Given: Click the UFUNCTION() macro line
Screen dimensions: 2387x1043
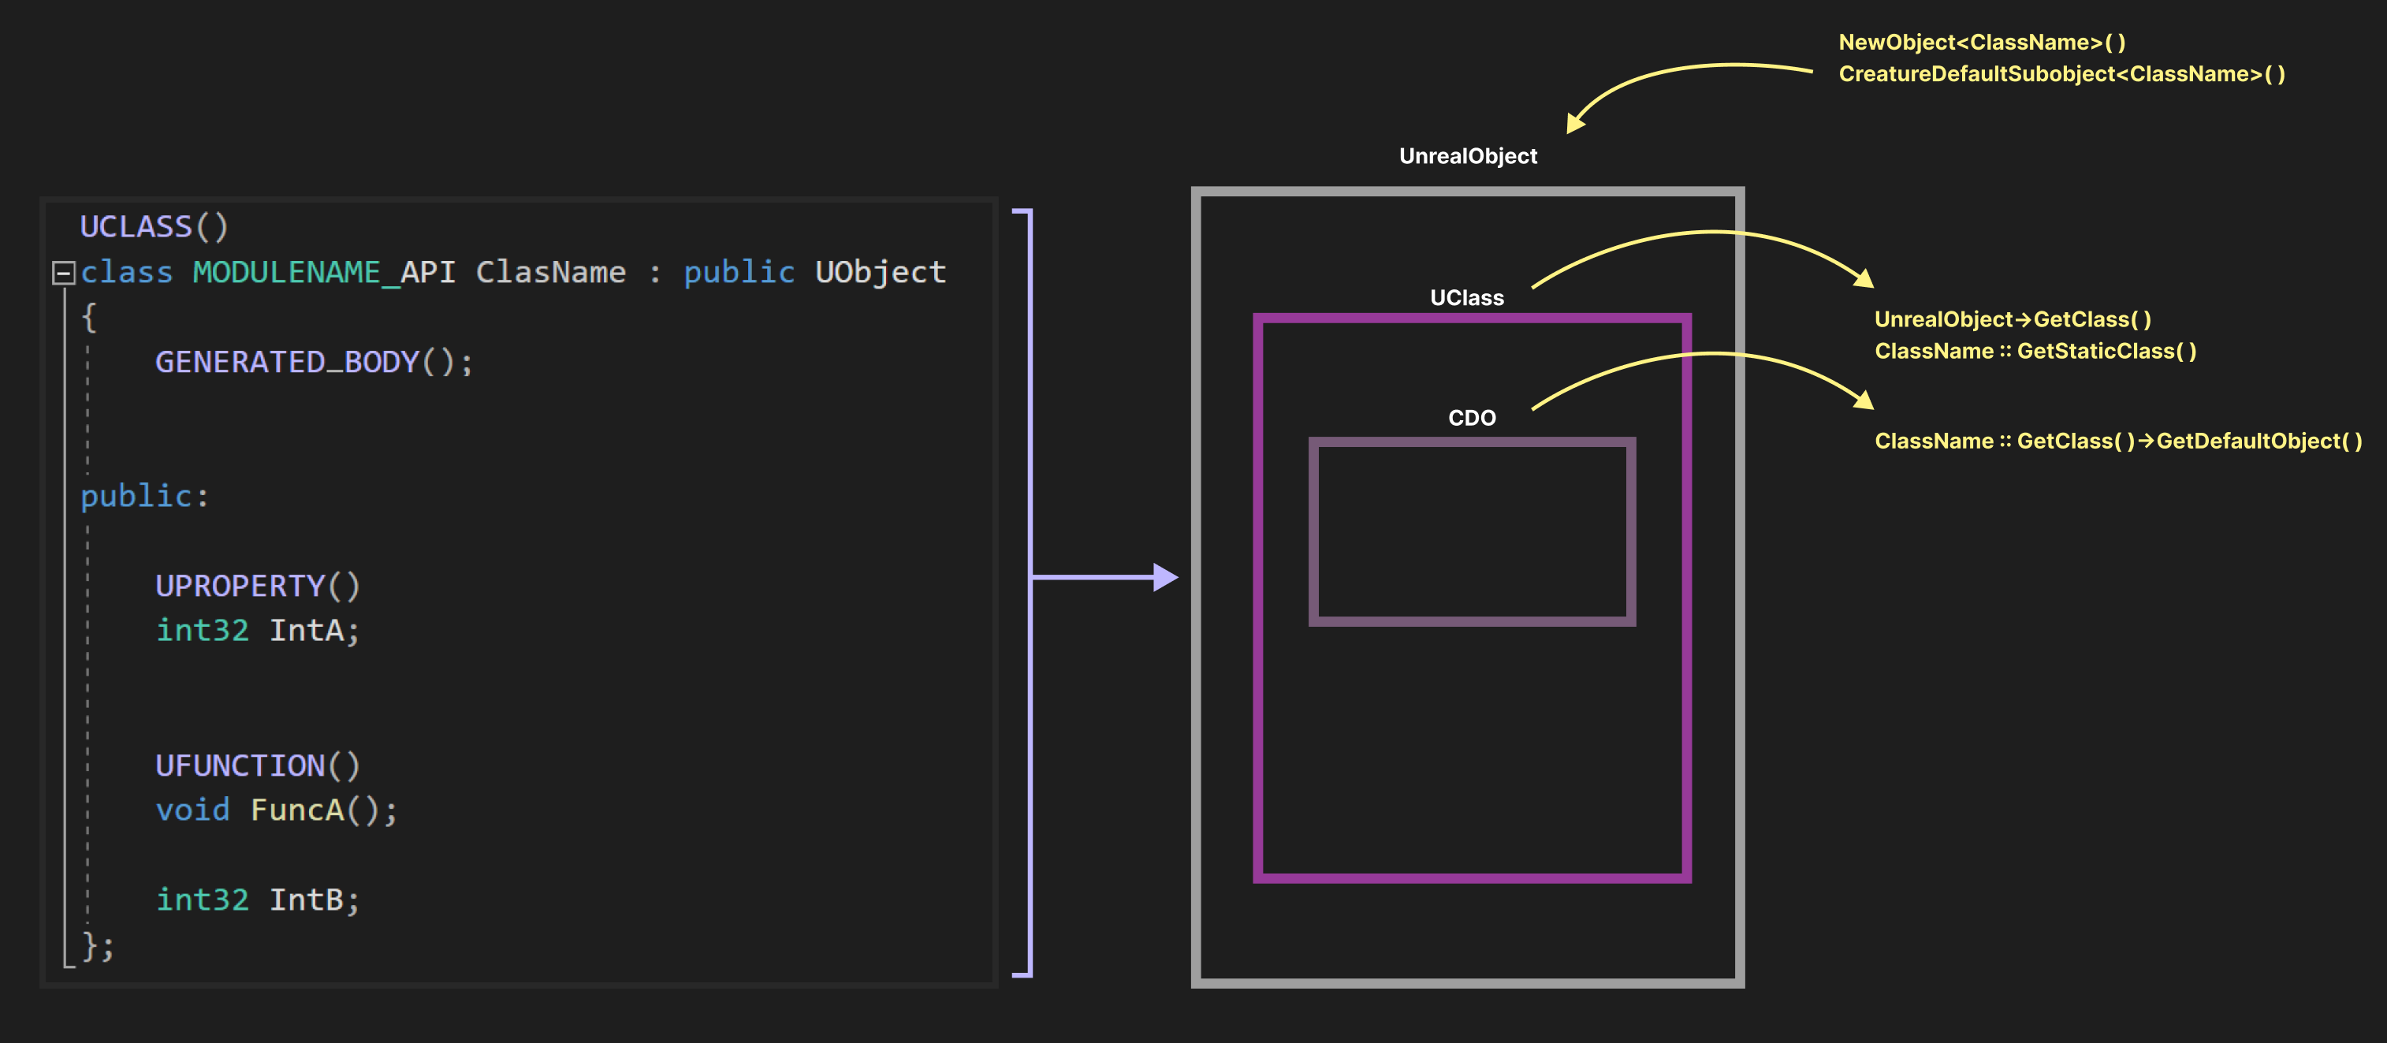Looking at the screenshot, I should pyautogui.click(x=257, y=766).
